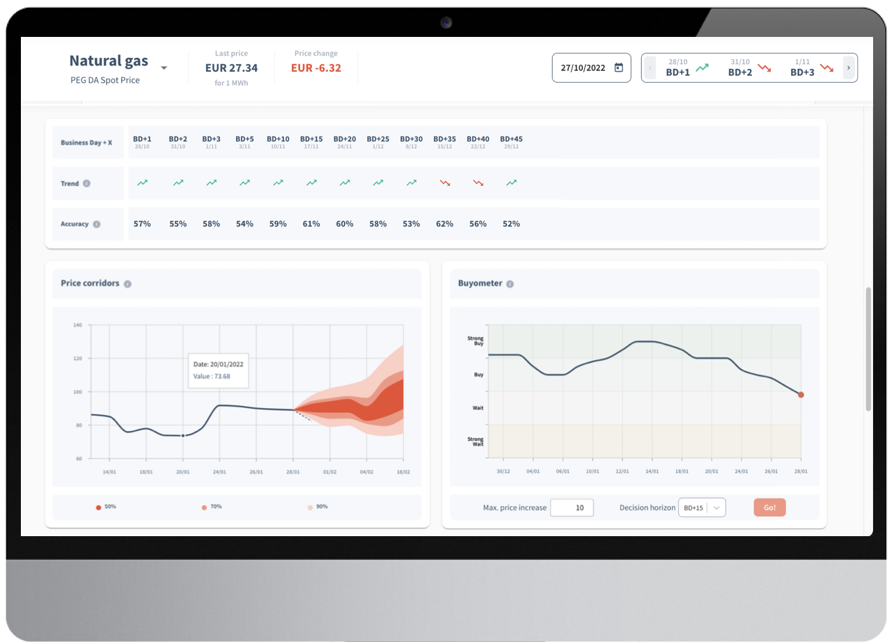This screenshot has height=642, width=894.
Task: Select BD+2 31/10 in the day navigation
Action: (740, 68)
